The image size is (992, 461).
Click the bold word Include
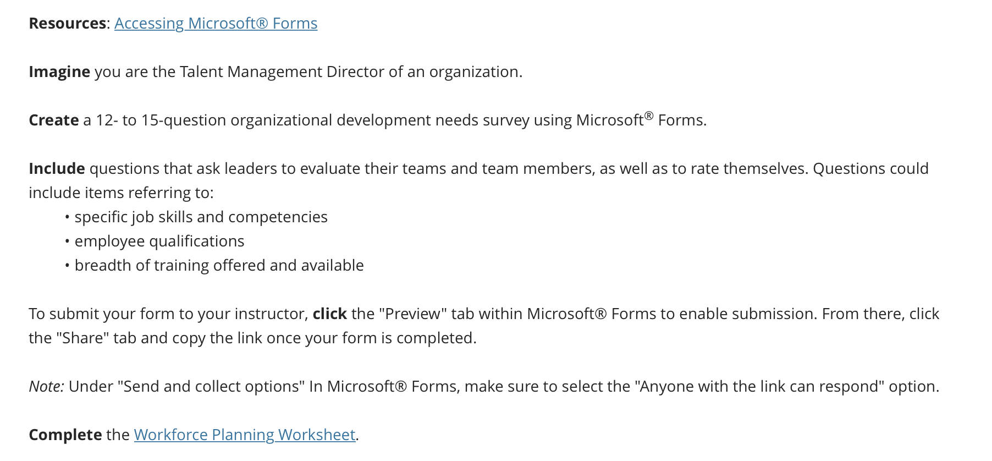(x=57, y=169)
